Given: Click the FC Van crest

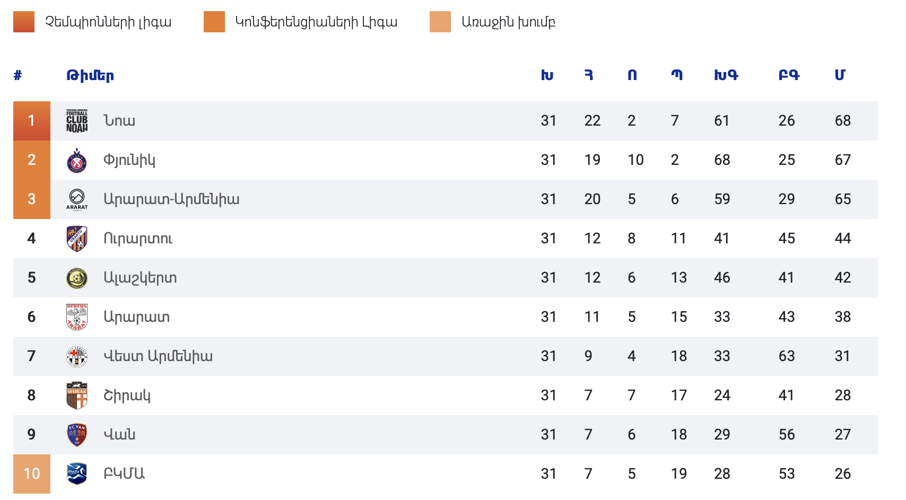Looking at the screenshot, I should tap(77, 435).
